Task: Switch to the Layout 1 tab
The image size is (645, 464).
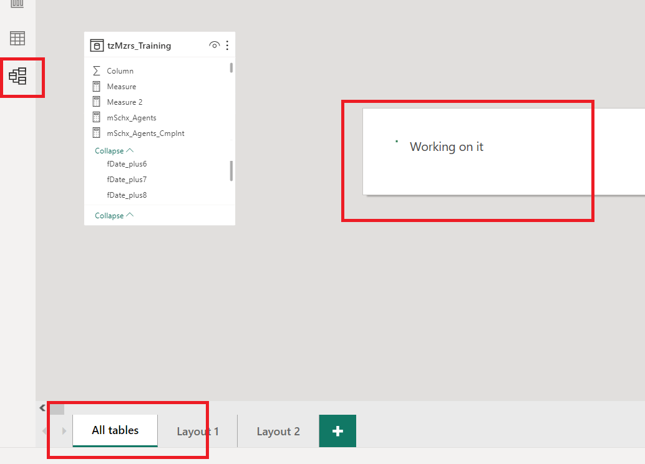Action: [x=198, y=431]
